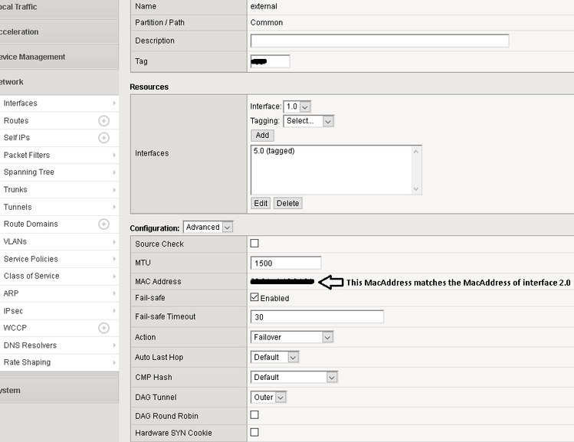Expand the VLANs submenu arrow in sidebar
Screen dimensions: 574x442
pyautogui.click(x=114, y=241)
